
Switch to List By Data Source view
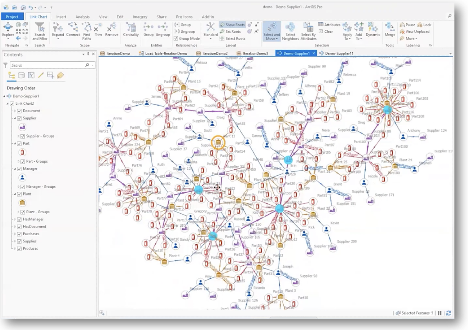pos(21,75)
